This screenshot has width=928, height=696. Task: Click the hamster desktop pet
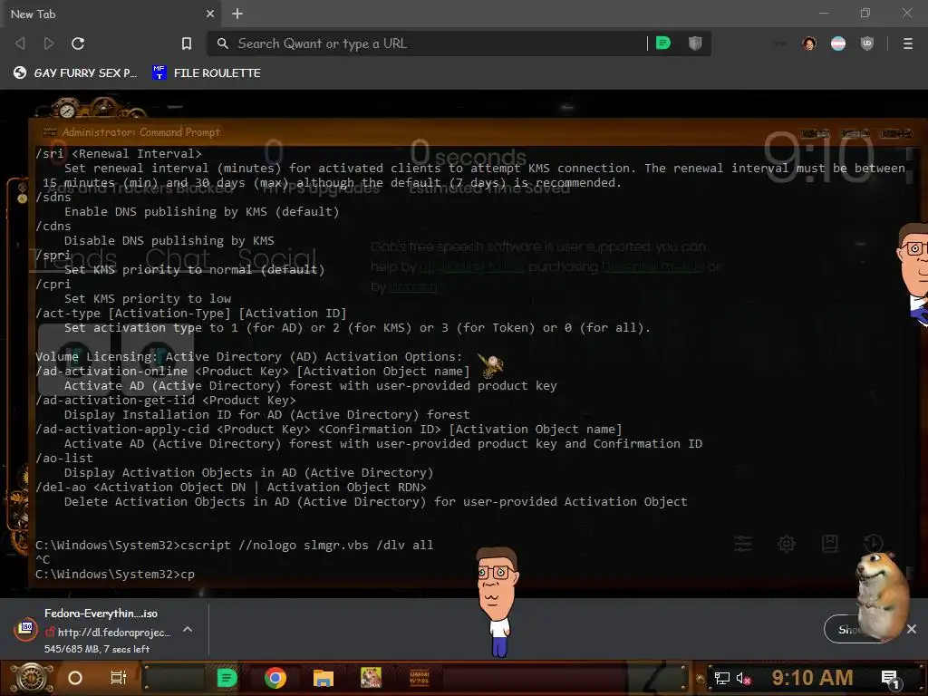click(x=883, y=595)
